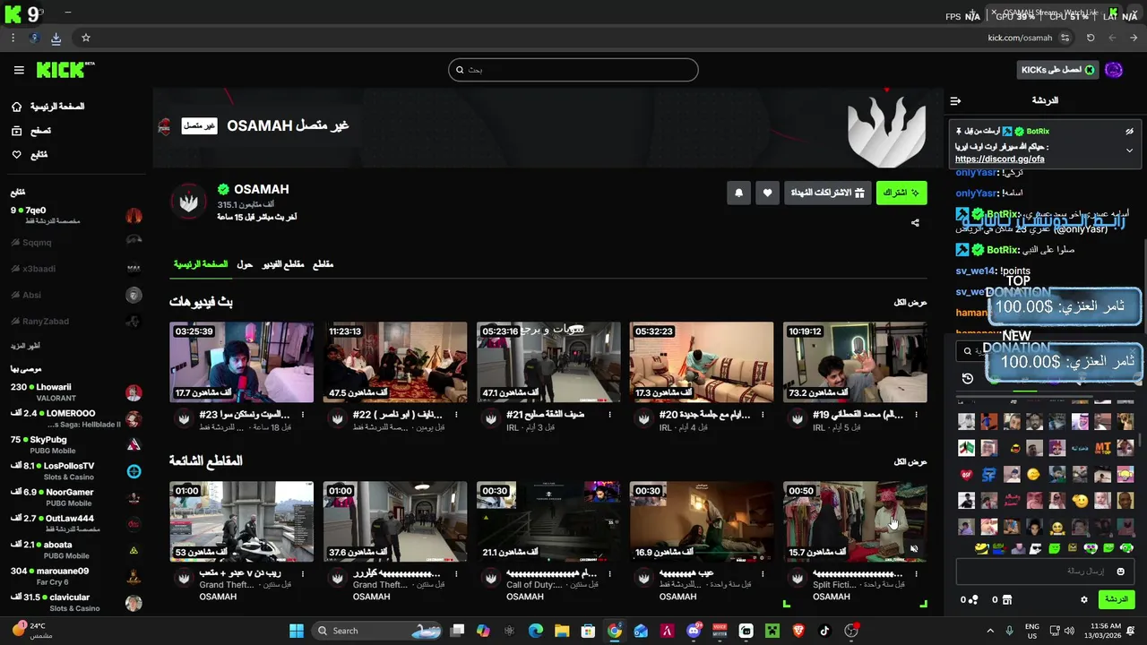Expand the pinned message chevron
The image size is (1147, 645).
(1129, 150)
